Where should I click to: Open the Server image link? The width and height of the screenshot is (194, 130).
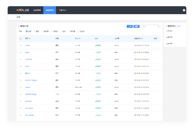coord(27,45)
